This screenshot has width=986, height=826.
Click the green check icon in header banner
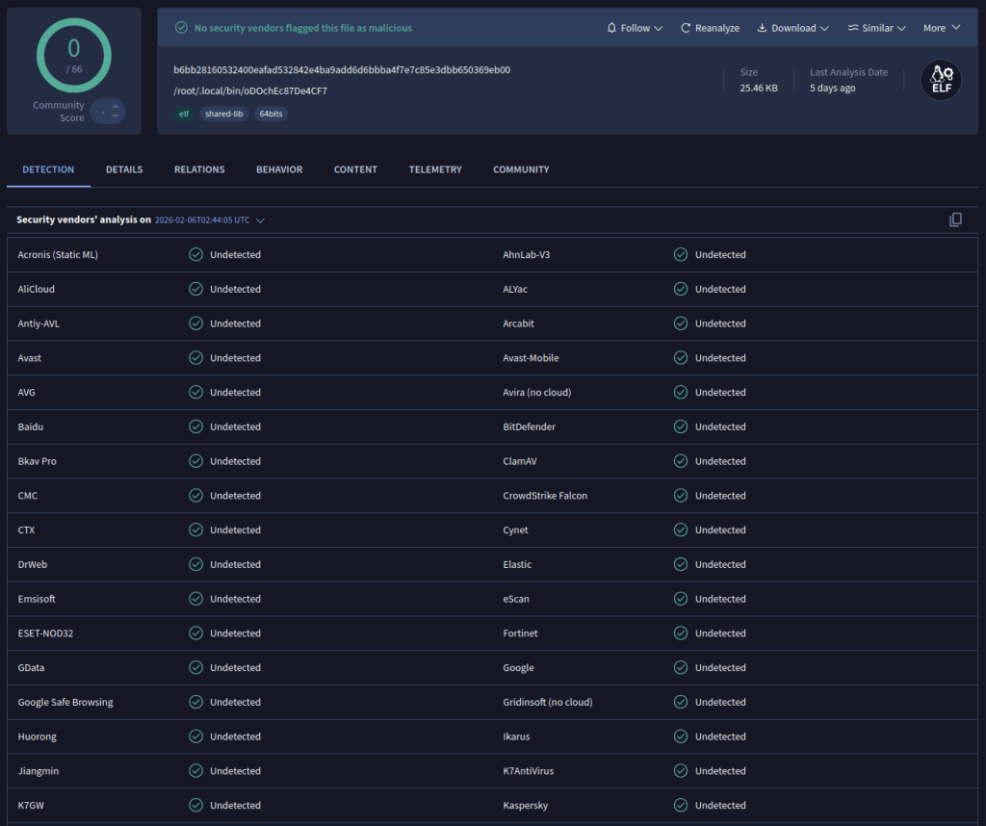coord(181,28)
